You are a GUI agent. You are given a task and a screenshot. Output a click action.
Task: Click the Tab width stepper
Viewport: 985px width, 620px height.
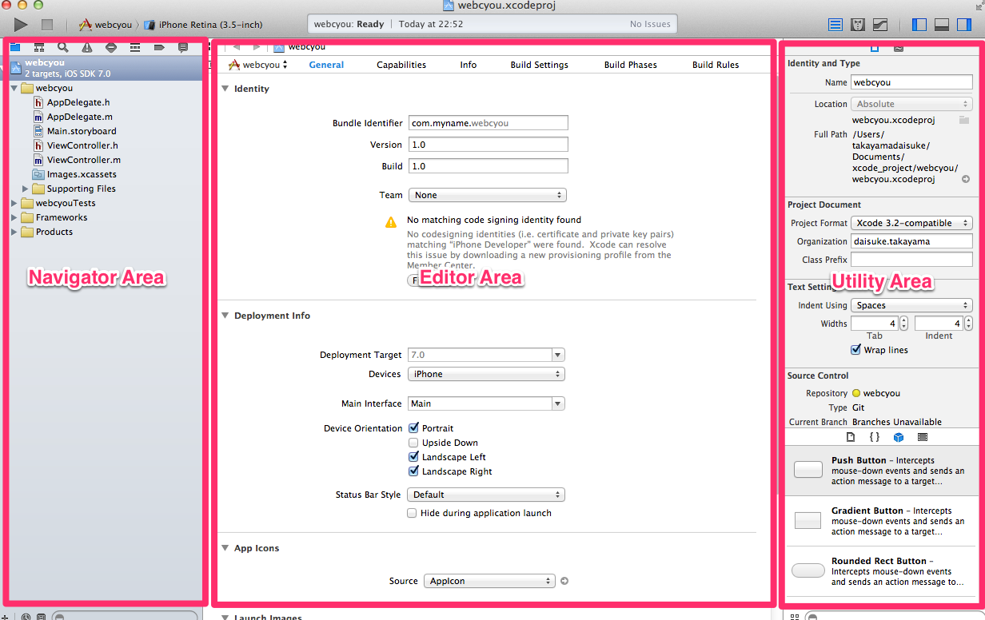pos(903,324)
